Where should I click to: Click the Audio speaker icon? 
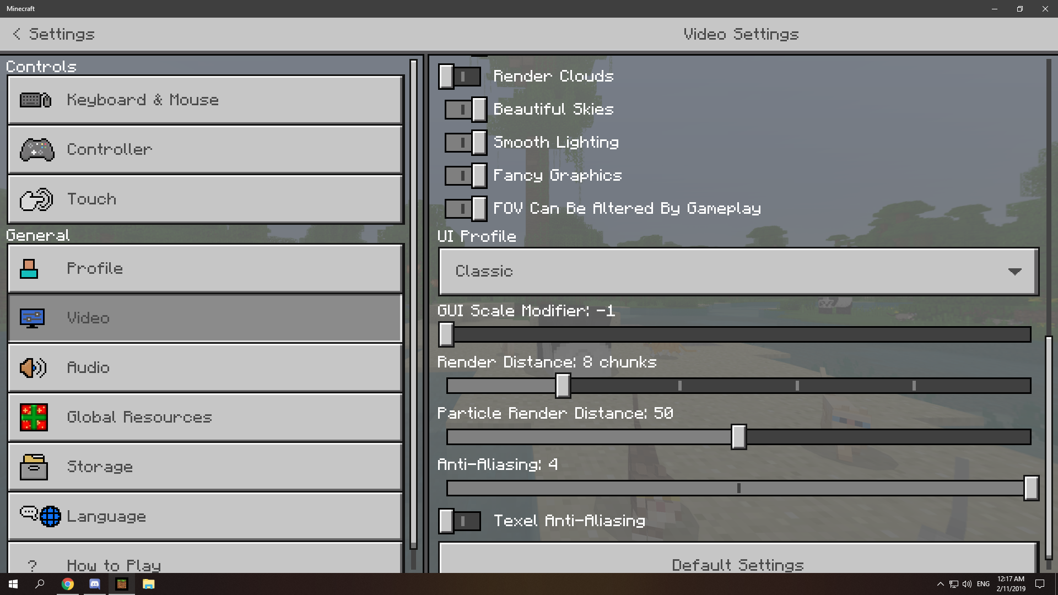[x=33, y=367]
